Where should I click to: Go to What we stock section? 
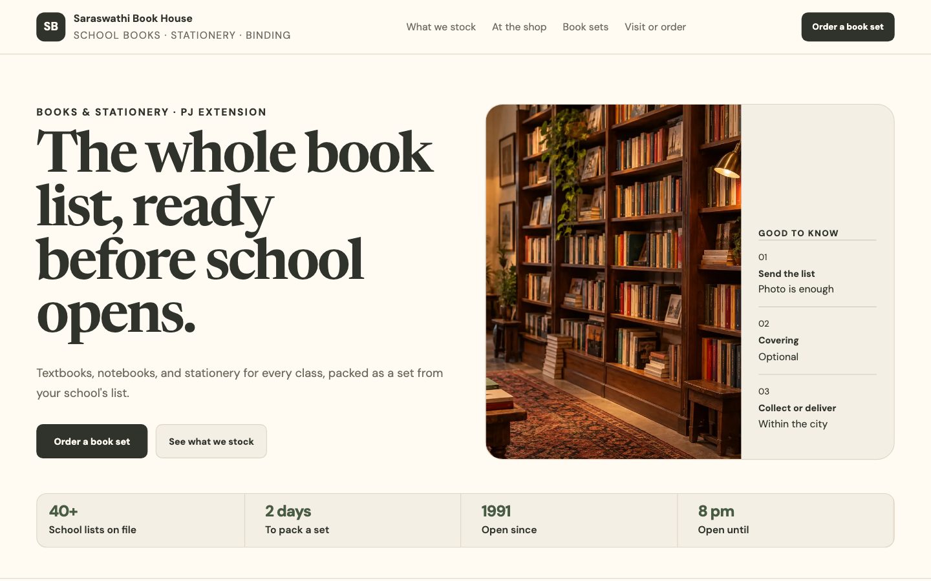tap(441, 26)
